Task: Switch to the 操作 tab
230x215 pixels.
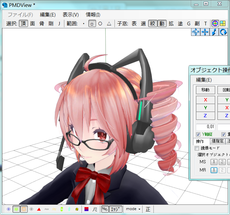Action: 200,141
